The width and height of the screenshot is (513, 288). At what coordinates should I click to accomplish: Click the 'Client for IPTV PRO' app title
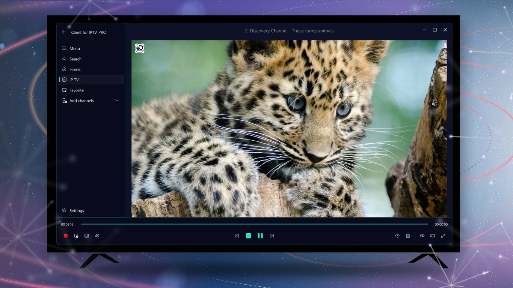89,32
